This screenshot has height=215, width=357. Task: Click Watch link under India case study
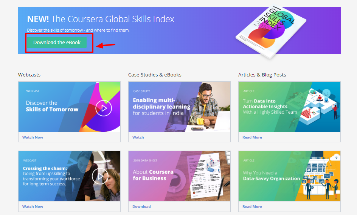(x=138, y=137)
